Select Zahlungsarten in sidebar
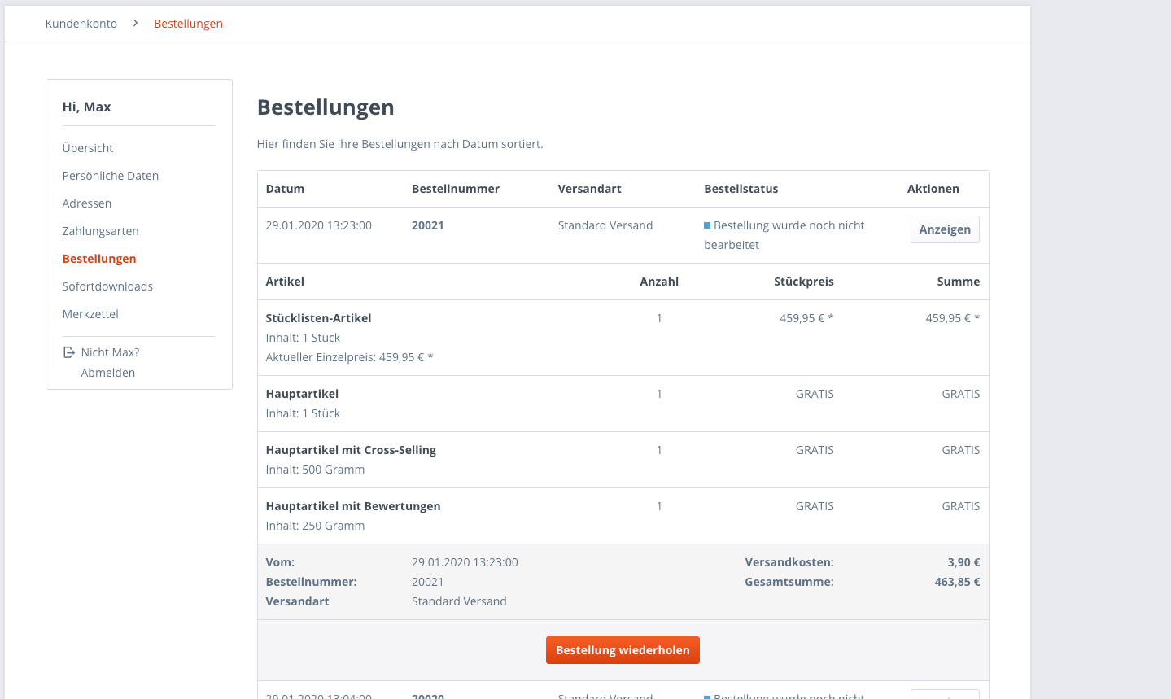Image resolution: width=1171 pixels, height=699 pixels. pyautogui.click(x=101, y=231)
